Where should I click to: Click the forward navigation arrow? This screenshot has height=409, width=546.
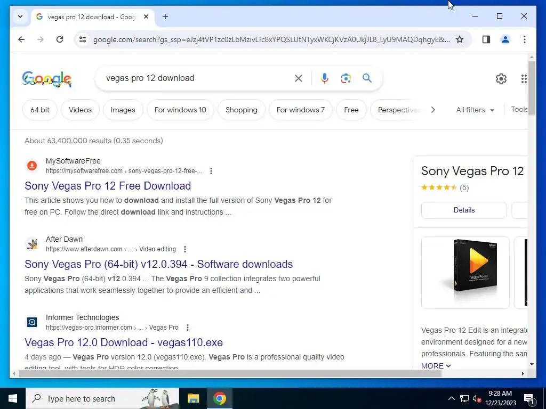(41, 39)
